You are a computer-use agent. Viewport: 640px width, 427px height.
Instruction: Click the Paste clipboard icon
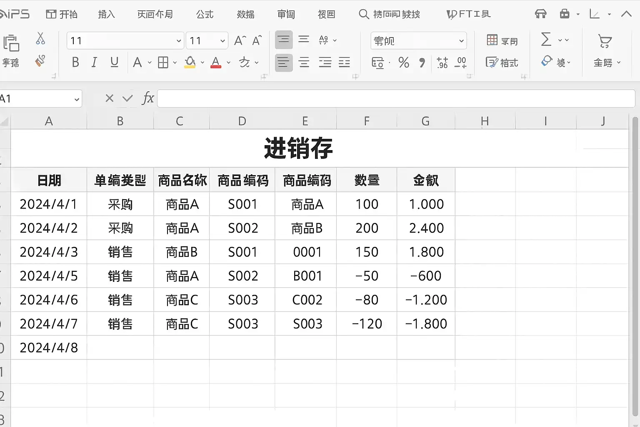(x=11, y=43)
